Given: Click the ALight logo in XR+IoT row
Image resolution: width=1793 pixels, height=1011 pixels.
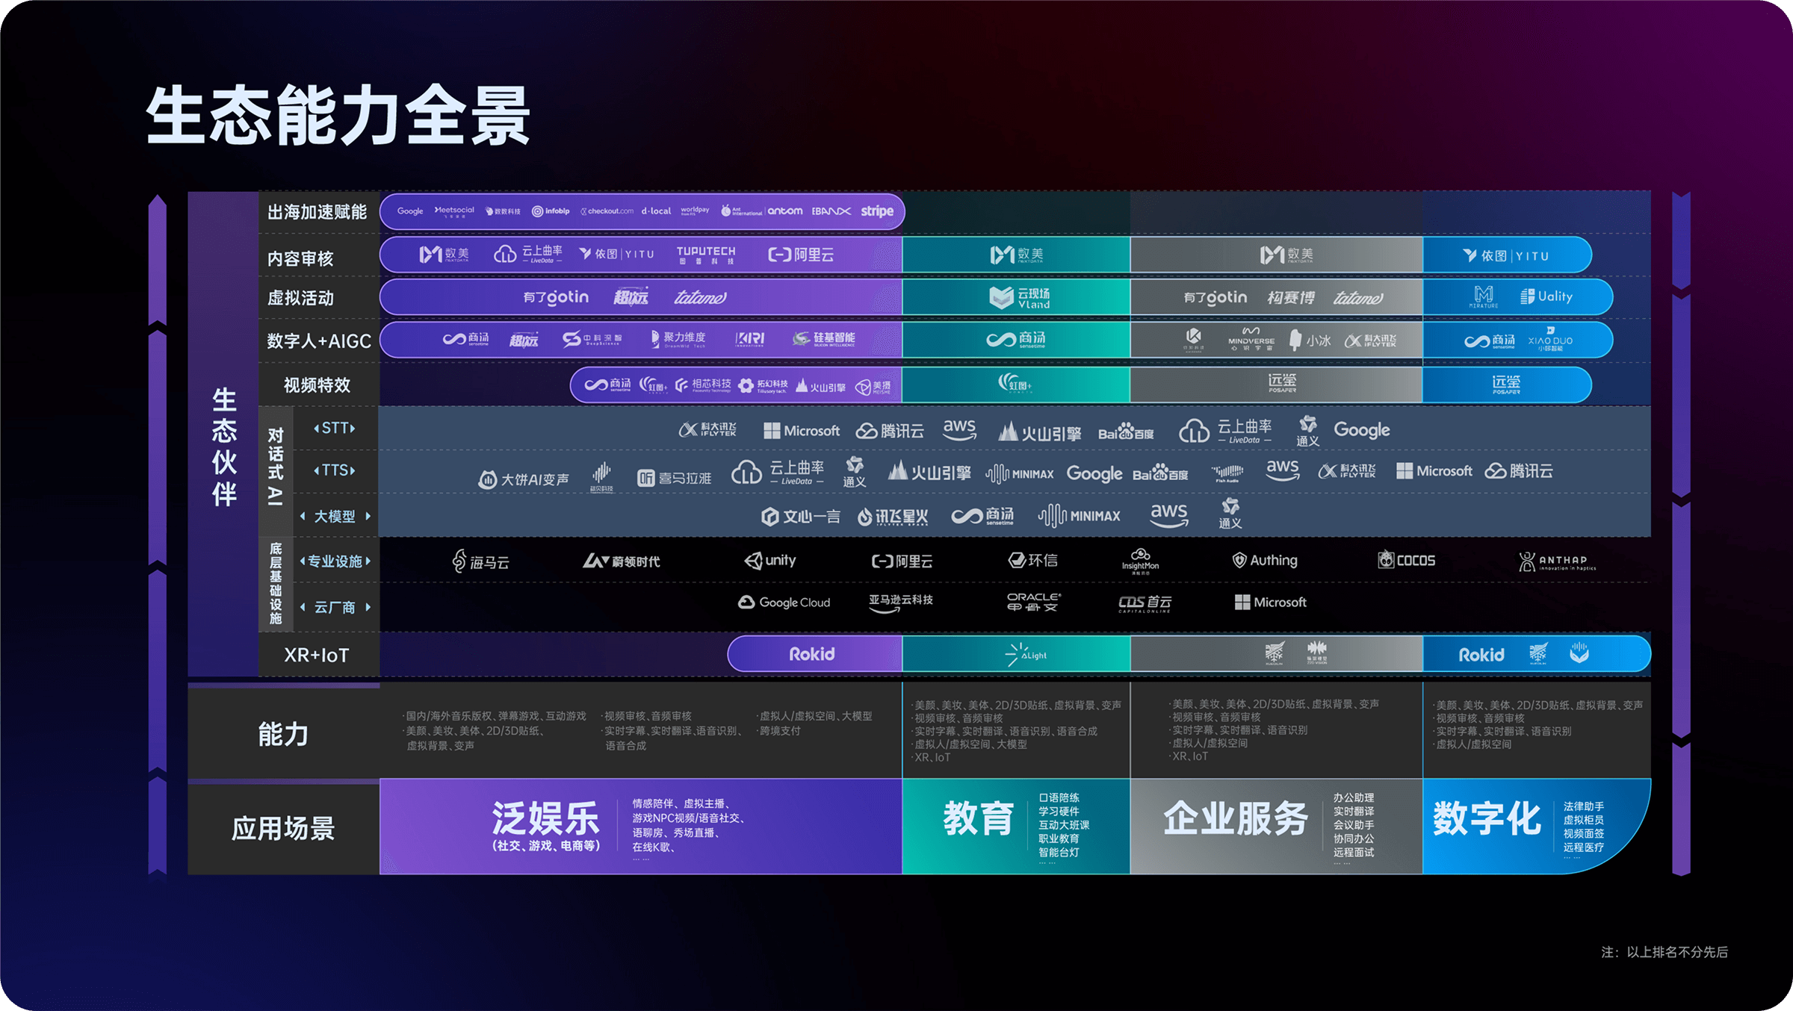Looking at the screenshot, I should pyautogui.click(x=1026, y=654).
